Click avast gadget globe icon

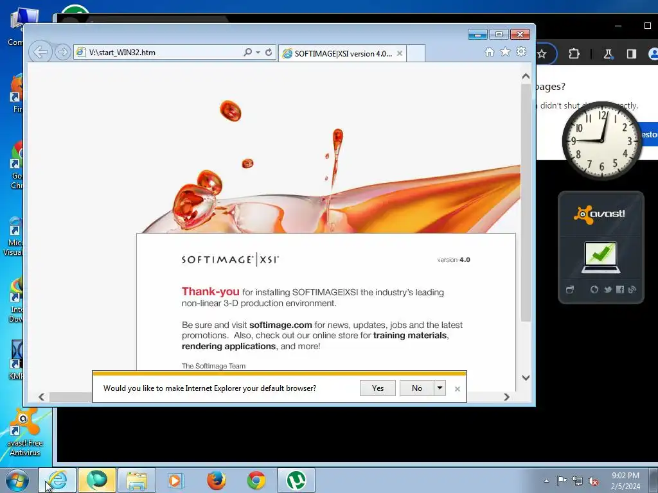point(594,290)
